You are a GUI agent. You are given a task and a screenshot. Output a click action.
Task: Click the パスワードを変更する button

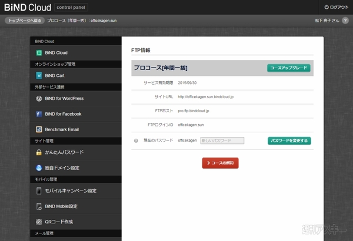(289, 141)
